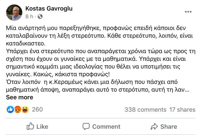
Task: Click the blue thumbs-up reaction emoji
Action: coord(10,109)
